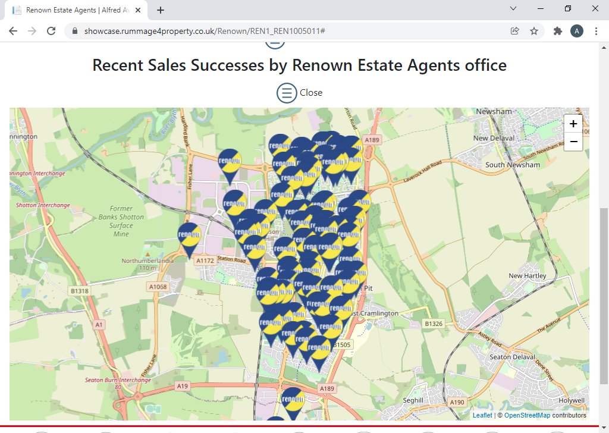The height and width of the screenshot is (433, 609).
Task: Click the share icon in the address bar
Action: 514,30
